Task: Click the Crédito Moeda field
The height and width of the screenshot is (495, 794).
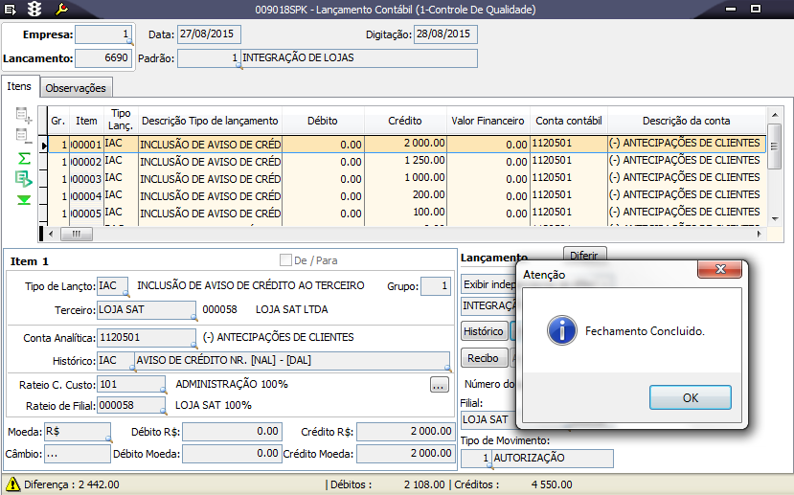Action: 405,454
